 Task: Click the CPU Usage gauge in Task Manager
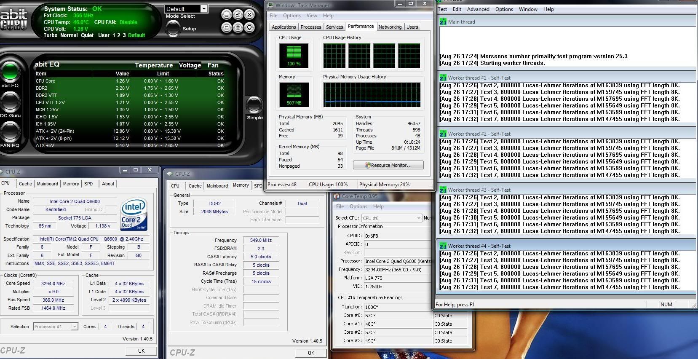pos(294,55)
